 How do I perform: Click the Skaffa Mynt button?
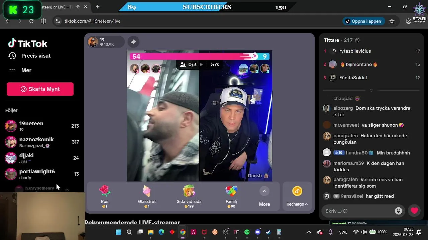point(40,89)
